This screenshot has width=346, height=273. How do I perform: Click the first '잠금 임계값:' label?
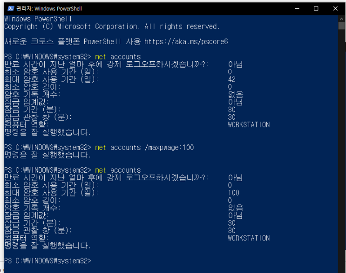pyautogui.click(x=26, y=102)
